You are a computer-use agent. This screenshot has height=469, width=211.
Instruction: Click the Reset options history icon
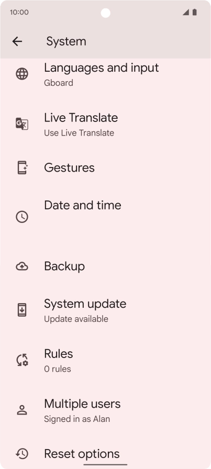pos(22,454)
